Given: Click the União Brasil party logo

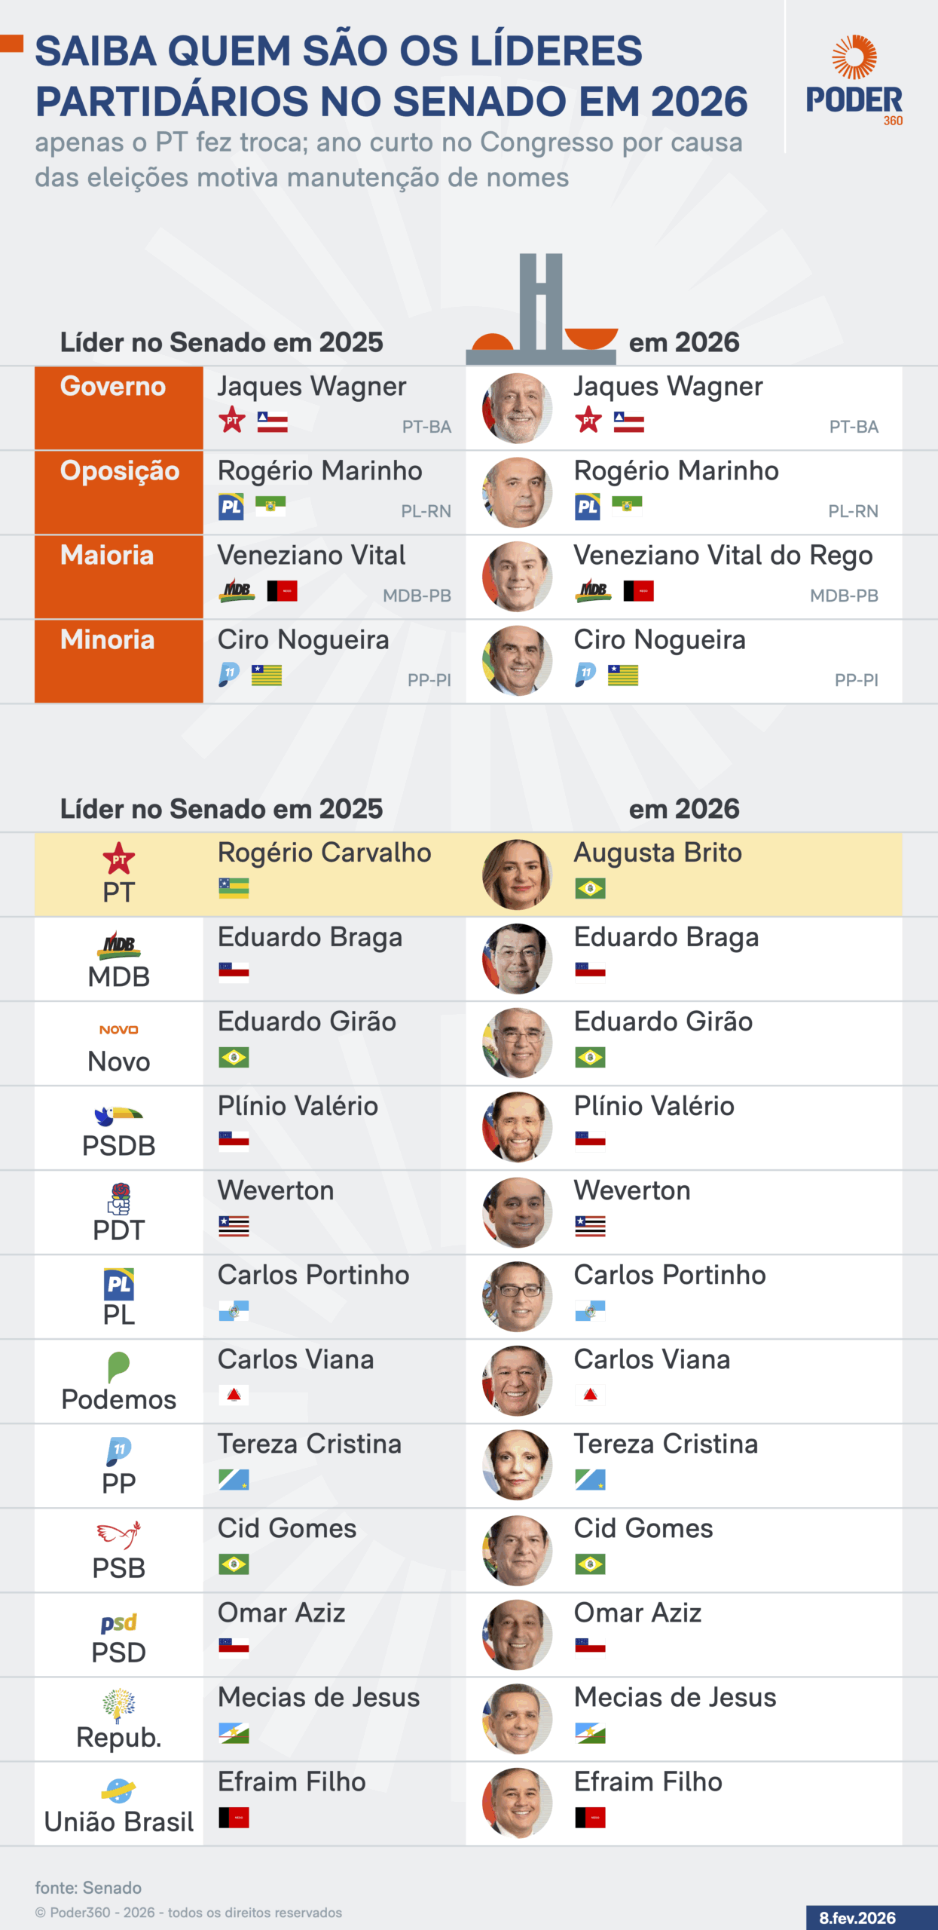Looking at the screenshot, I should (119, 1791).
